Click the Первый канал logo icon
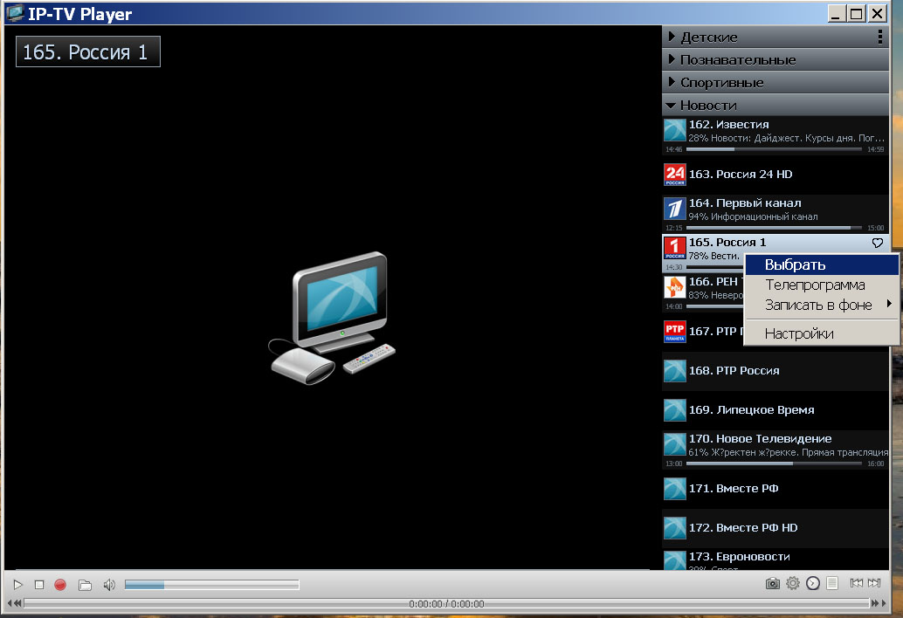This screenshot has width=903, height=618. 675,209
